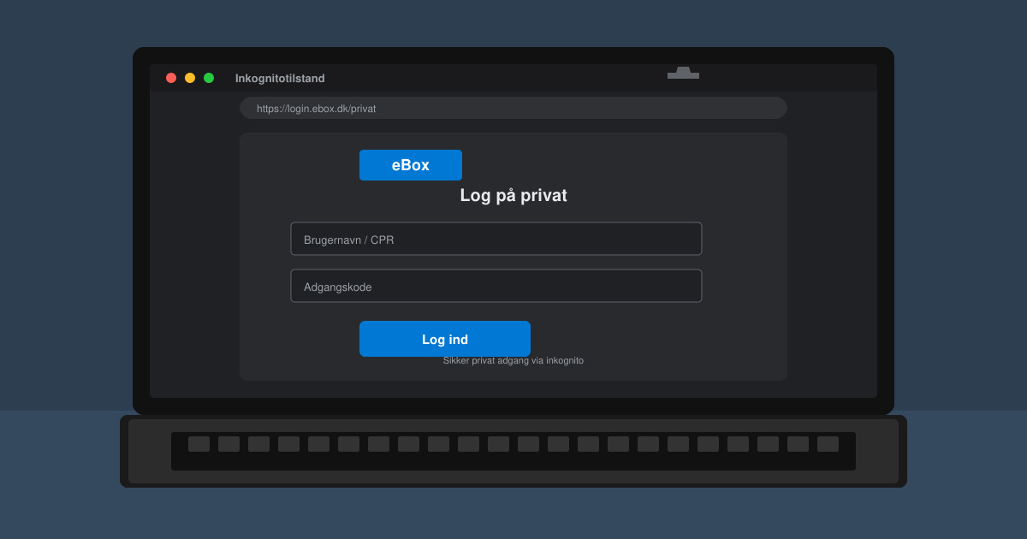This screenshot has height=539, width=1027.
Task: Close the window with the red button
Action: point(171,78)
